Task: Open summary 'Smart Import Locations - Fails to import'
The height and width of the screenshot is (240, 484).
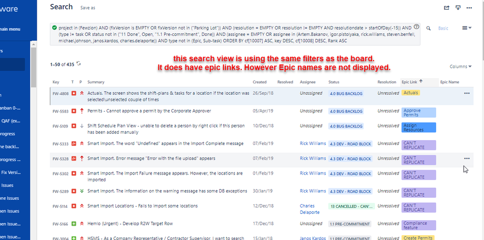Action: click(142, 206)
